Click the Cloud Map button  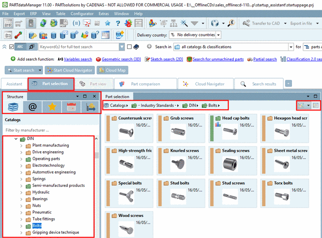112,70
